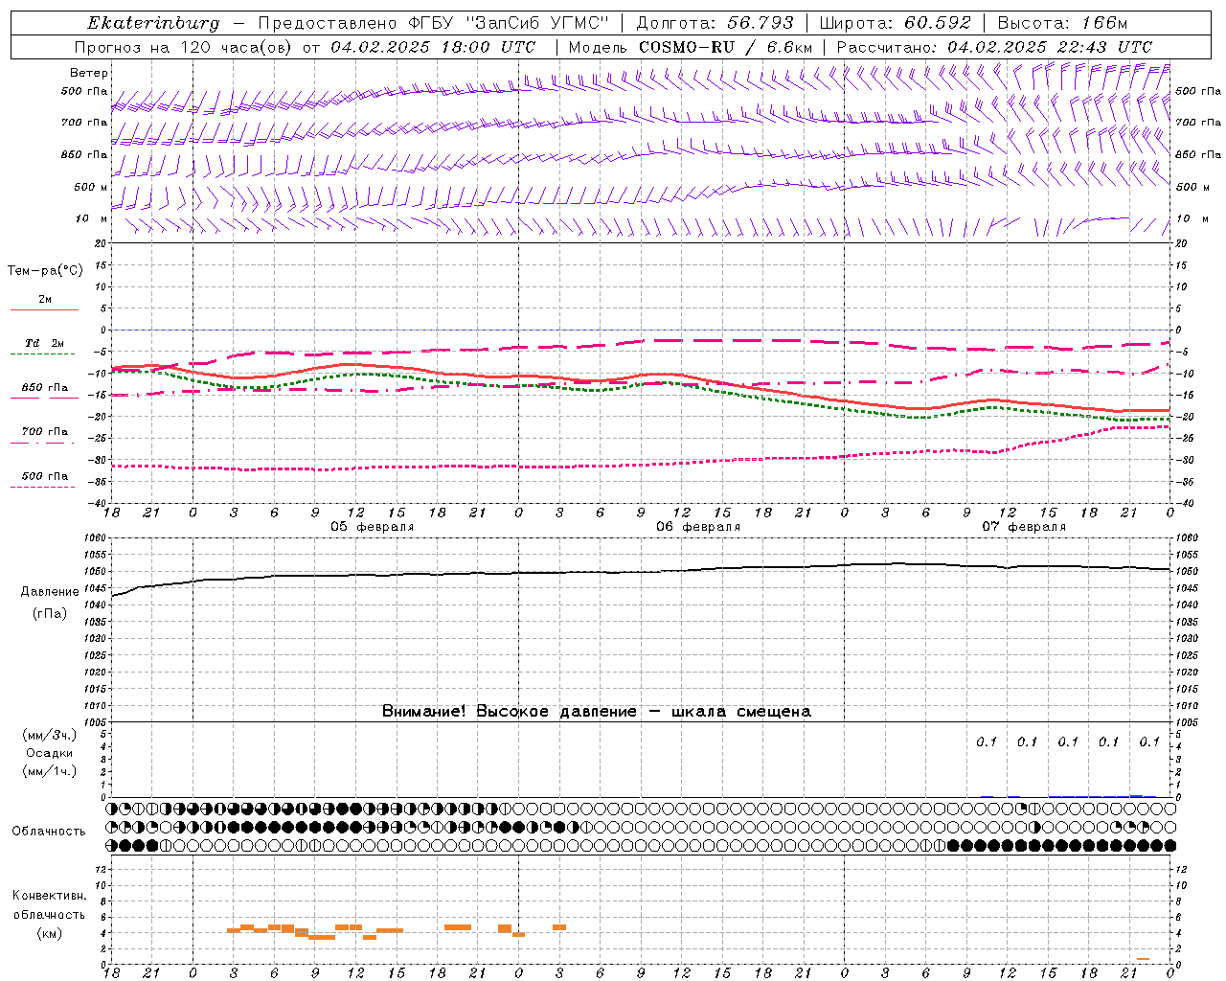Image resolution: width=1226 pixels, height=981 pixels.
Task: Select the 'Тем-ра(°C)' temperature axis title
Action: pos(45,271)
